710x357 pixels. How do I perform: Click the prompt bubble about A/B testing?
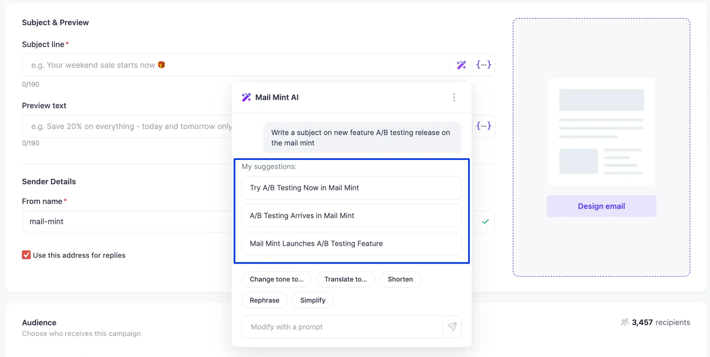(362, 138)
